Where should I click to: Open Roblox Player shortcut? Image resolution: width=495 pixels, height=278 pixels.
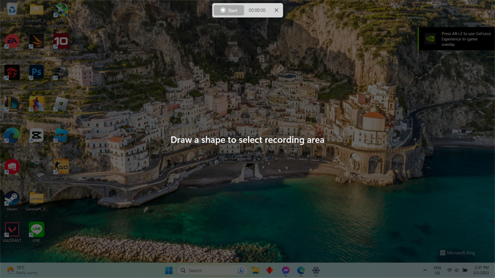pyautogui.click(x=61, y=107)
